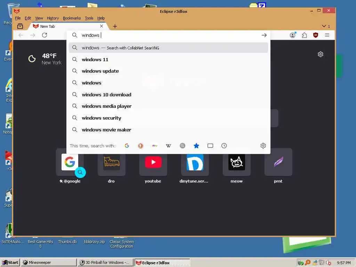Choose 'Search with CollabNet SearXNG' row
356x267 pixels.
click(x=168, y=48)
